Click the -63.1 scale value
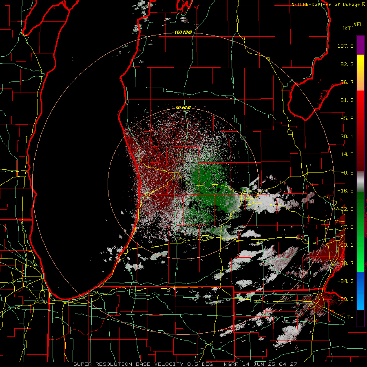The image size is (367, 367). pos(345,245)
